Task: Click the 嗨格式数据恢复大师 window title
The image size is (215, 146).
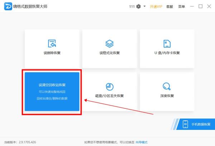Action: (30, 6)
